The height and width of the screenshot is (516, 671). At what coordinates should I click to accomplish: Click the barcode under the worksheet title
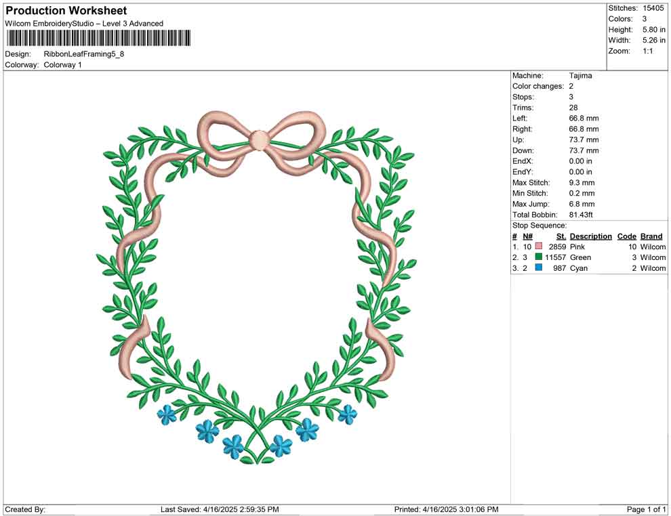pos(98,38)
